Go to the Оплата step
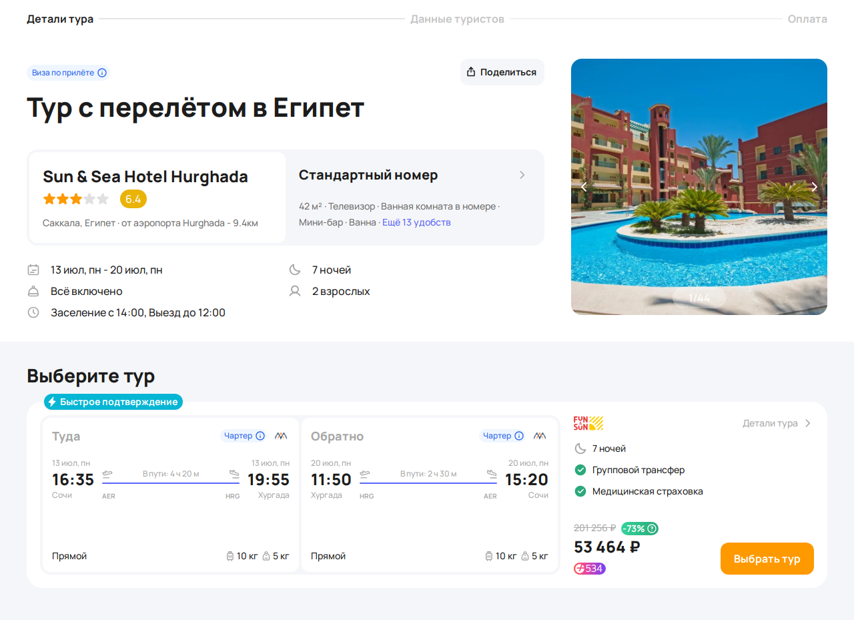 807,19
